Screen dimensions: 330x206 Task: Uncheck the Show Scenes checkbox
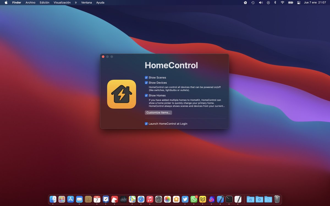[146, 78]
